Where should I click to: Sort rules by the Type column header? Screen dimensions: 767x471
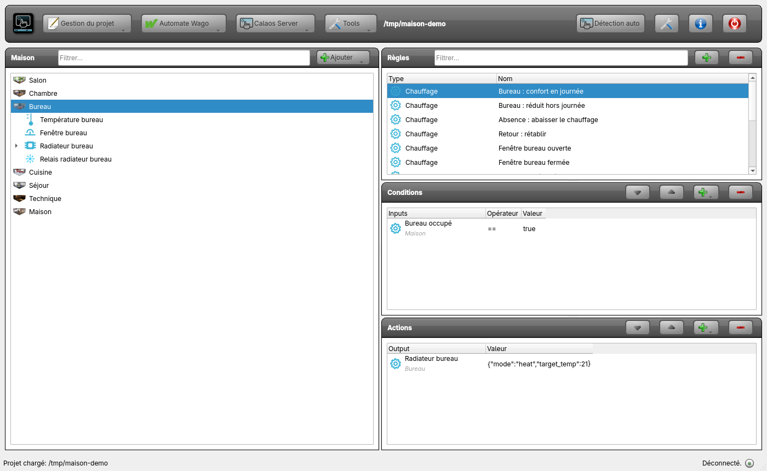pos(442,78)
